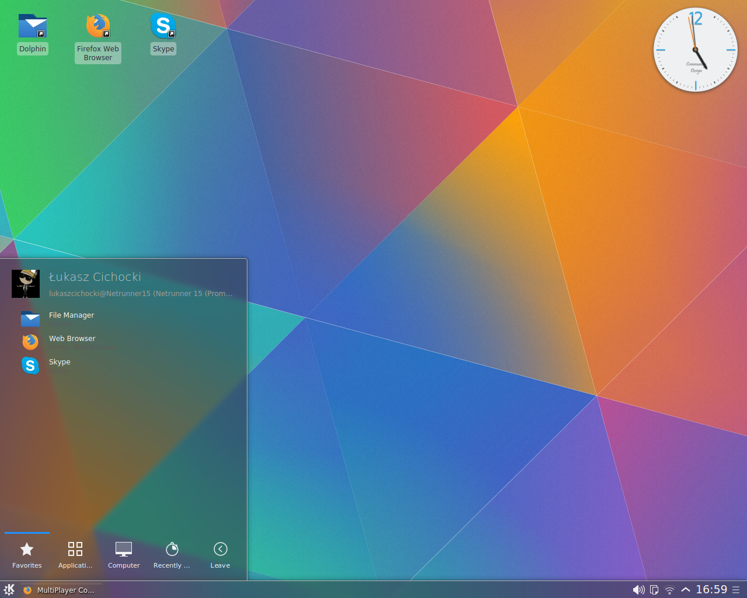
Task: Launch Skype from Favorites list
Action: [125, 365]
